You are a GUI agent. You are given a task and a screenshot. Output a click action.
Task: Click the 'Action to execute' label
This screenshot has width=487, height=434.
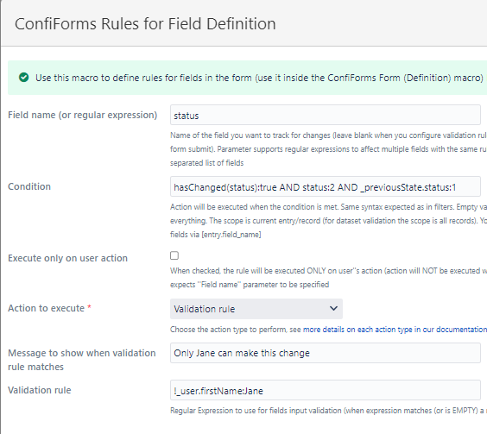(x=47, y=308)
